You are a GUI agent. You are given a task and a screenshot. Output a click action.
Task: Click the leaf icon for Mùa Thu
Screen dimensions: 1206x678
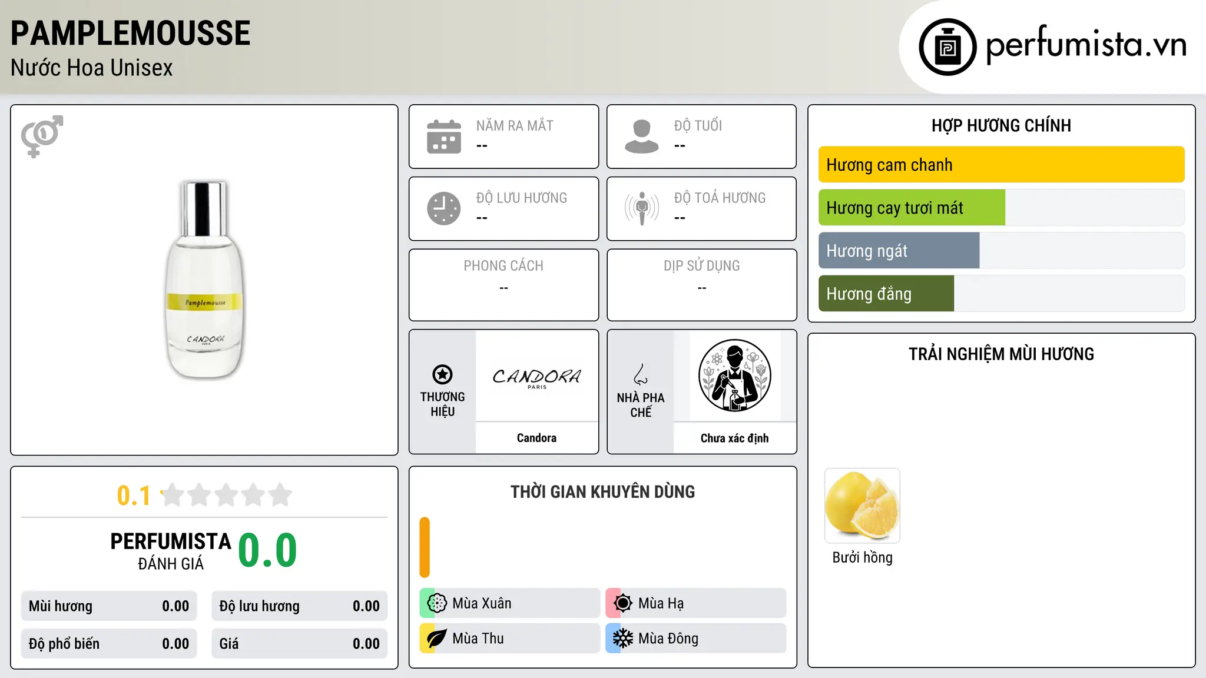[x=437, y=639]
